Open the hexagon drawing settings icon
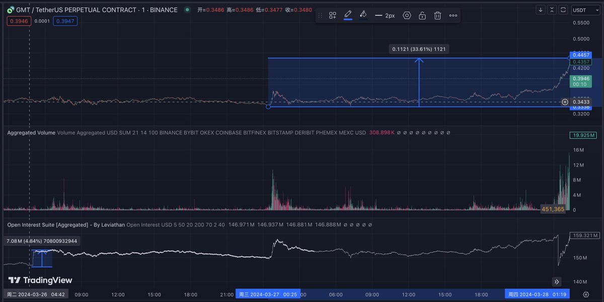This screenshot has width=604, height=302. [x=407, y=16]
